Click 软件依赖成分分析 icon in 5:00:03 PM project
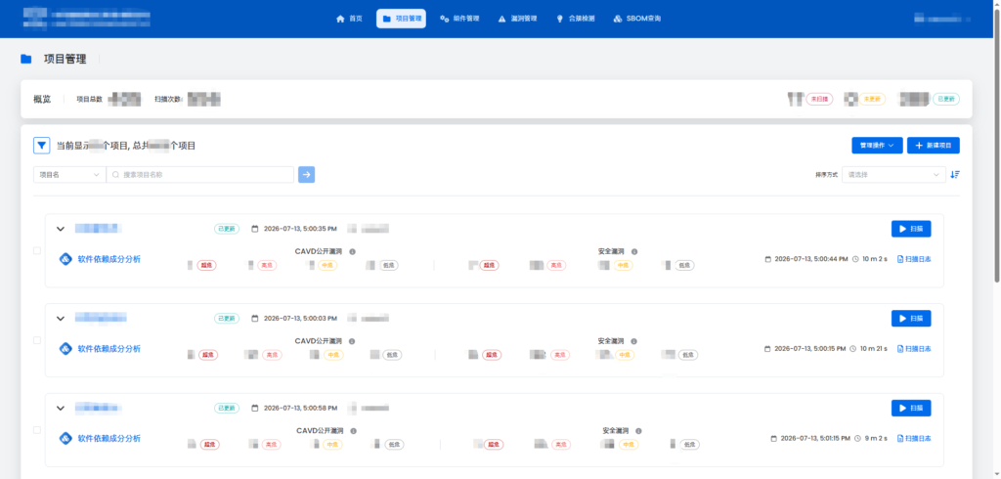This screenshot has width=1001, height=479. [65, 349]
